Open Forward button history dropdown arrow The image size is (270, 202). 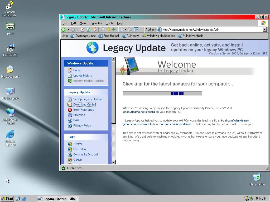tap(78, 29)
